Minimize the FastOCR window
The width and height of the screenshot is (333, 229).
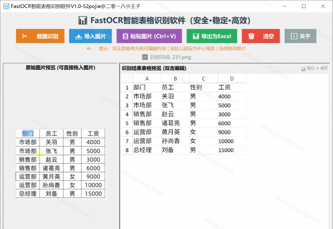tap(285, 6)
